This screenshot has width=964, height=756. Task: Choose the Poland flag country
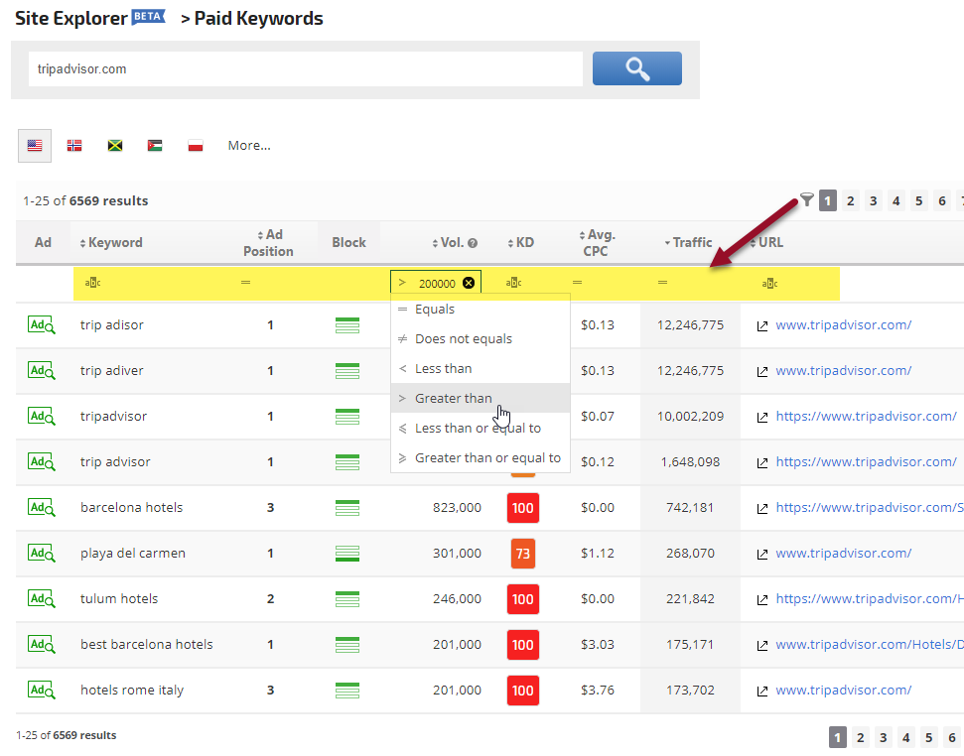pyautogui.click(x=196, y=146)
